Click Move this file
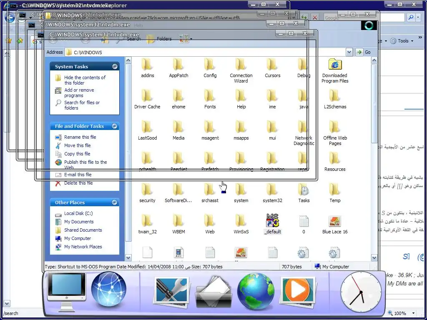The width and height of the screenshot is (427, 320). pos(77,145)
